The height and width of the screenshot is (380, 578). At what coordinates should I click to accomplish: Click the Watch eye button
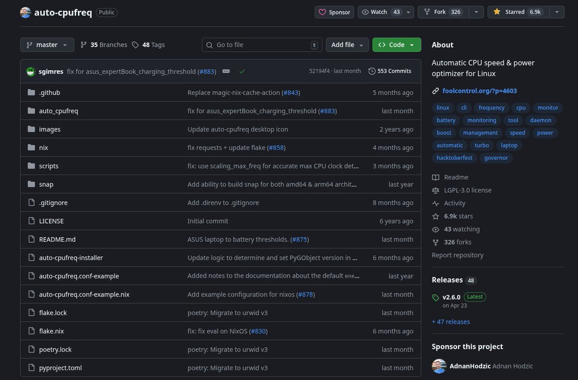pos(381,12)
